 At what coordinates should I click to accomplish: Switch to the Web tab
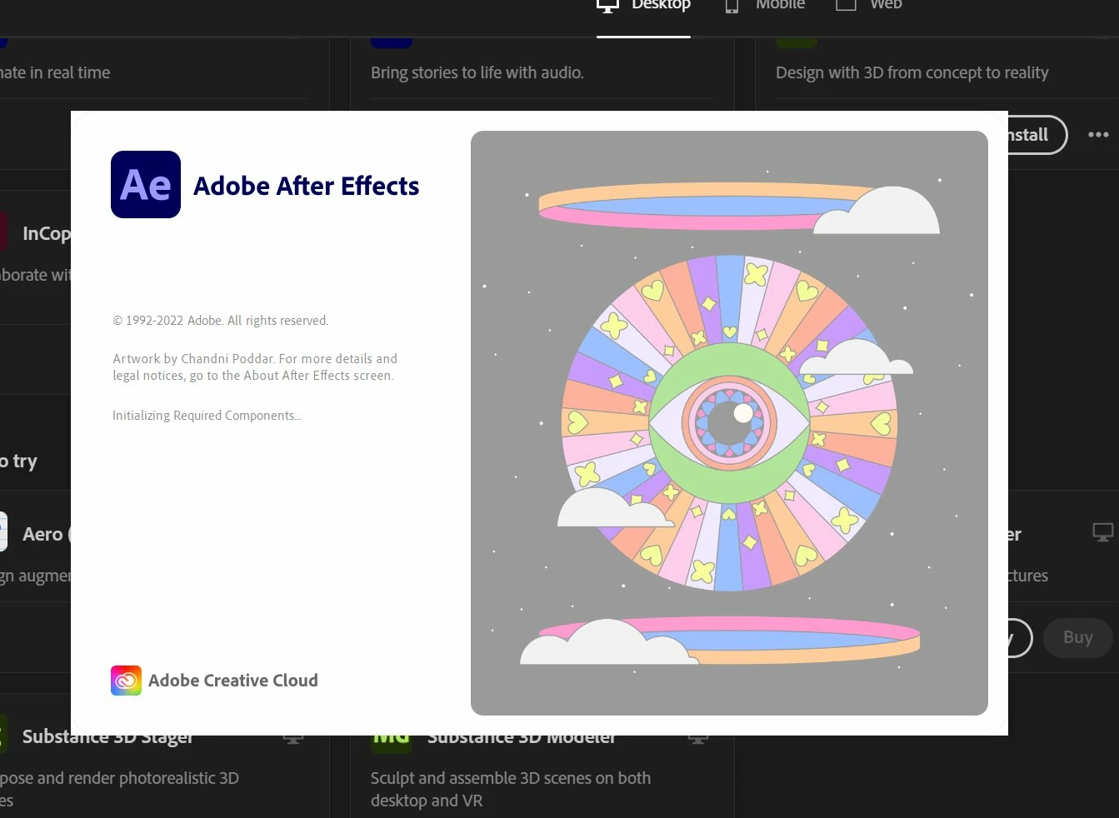pyautogui.click(x=869, y=6)
